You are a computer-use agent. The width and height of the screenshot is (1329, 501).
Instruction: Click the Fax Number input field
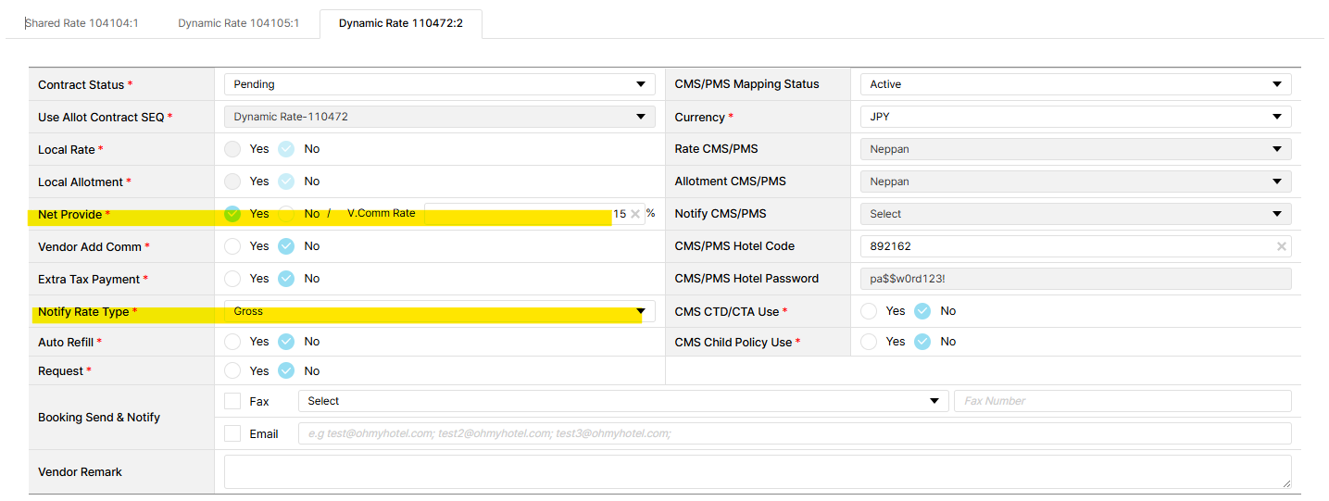point(1122,401)
